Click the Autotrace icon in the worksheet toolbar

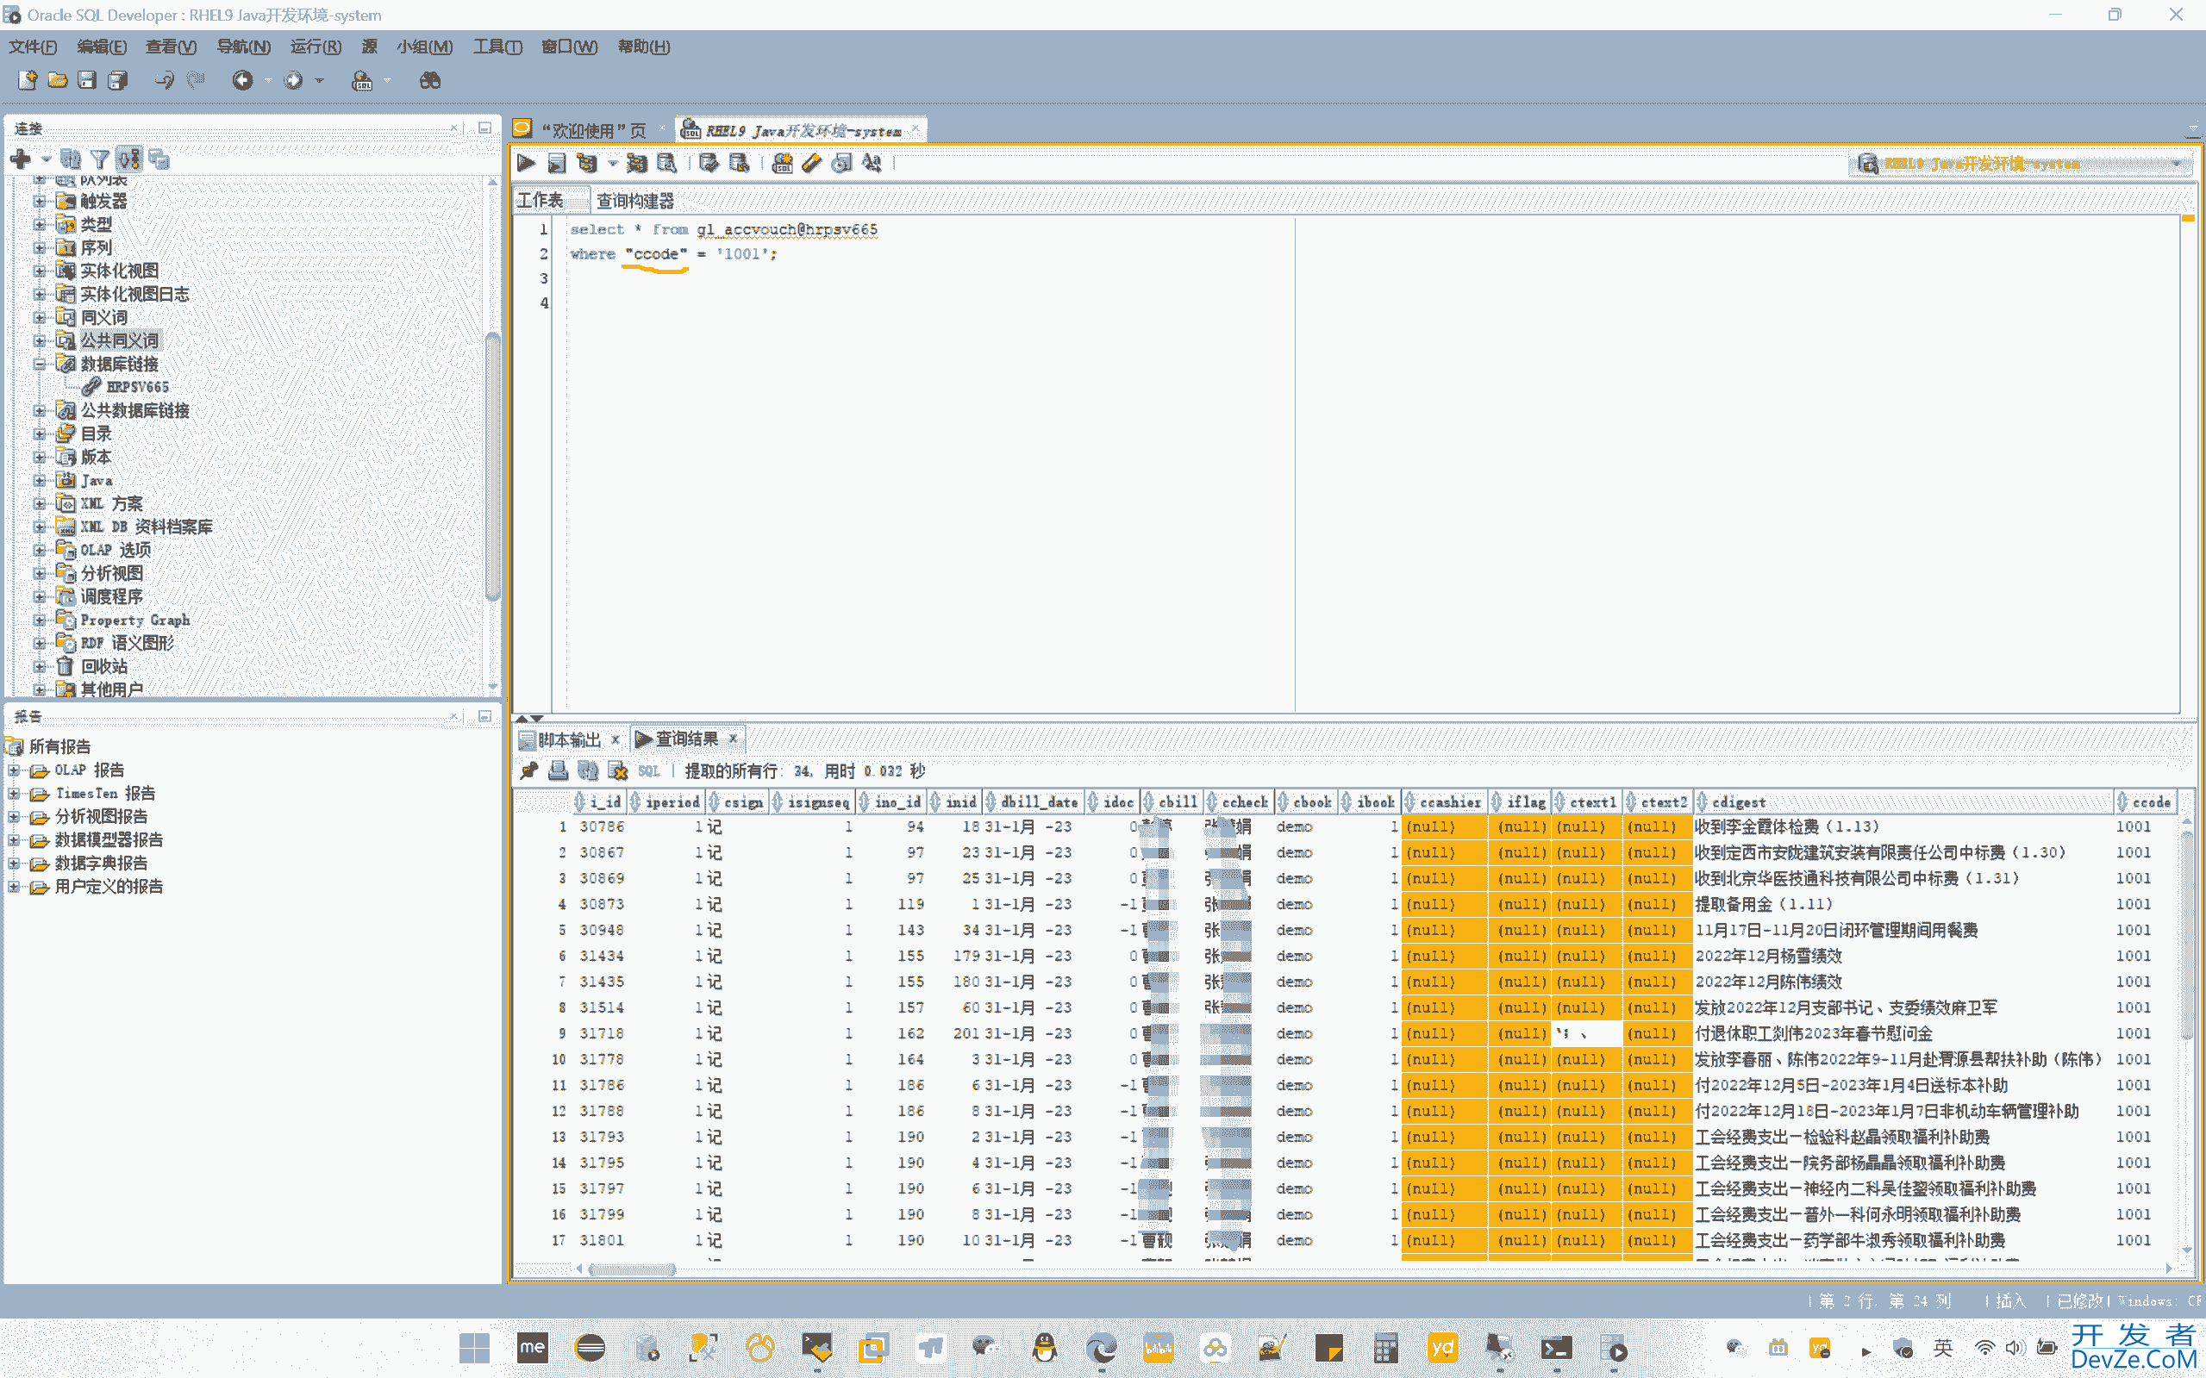pos(636,163)
